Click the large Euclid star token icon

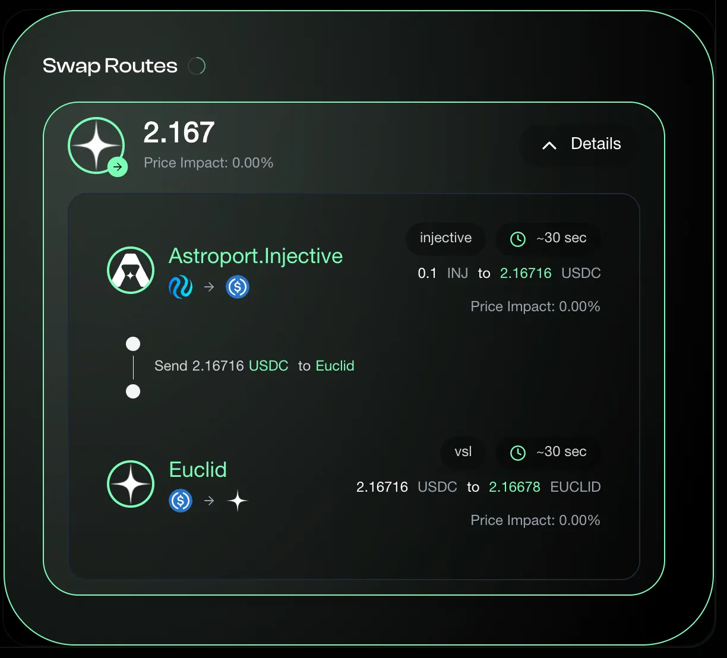(x=96, y=145)
